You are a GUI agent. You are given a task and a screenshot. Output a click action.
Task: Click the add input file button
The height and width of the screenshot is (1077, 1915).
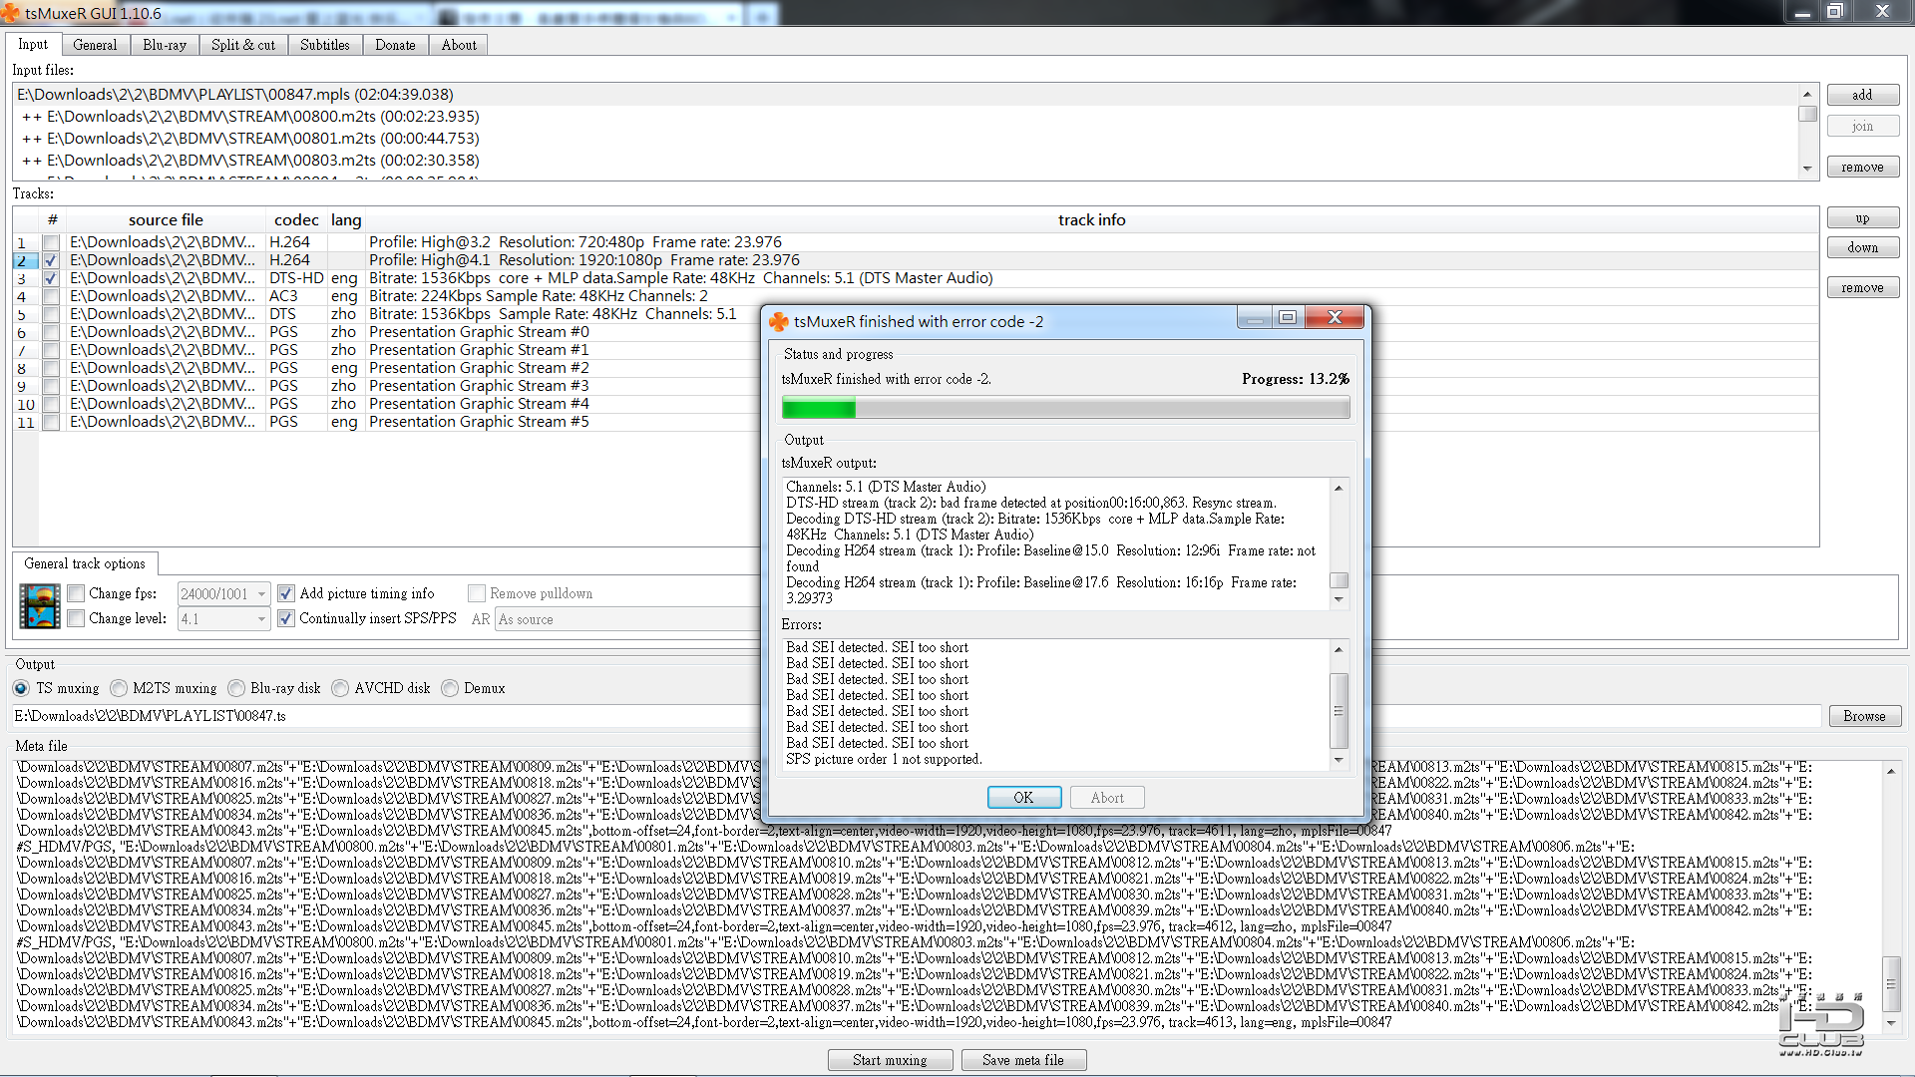click(x=1862, y=95)
